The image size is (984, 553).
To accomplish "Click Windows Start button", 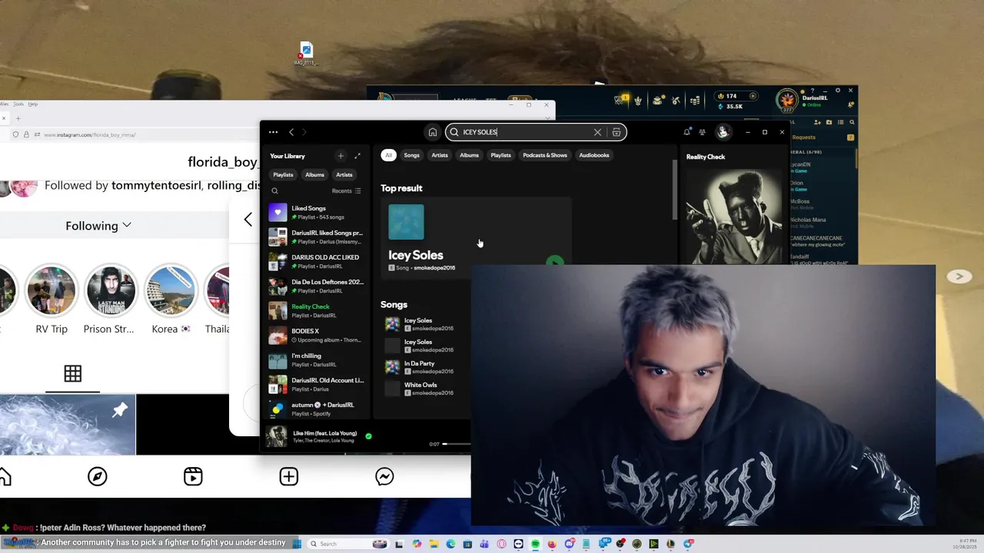I will [296, 544].
